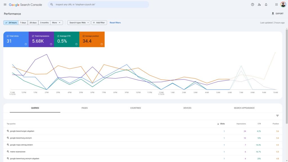288x162 pixels.
Task: Switch to the Search Appearance tab
Action: (244, 108)
